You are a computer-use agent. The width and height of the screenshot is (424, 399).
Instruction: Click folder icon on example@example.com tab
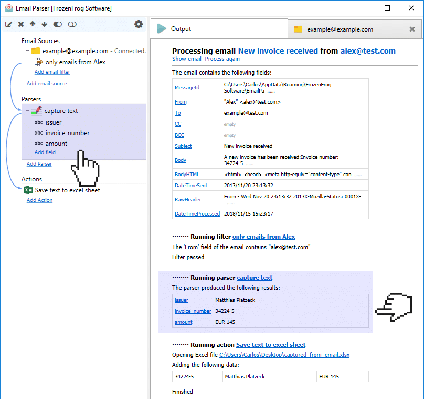pyautogui.click(x=298, y=29)
